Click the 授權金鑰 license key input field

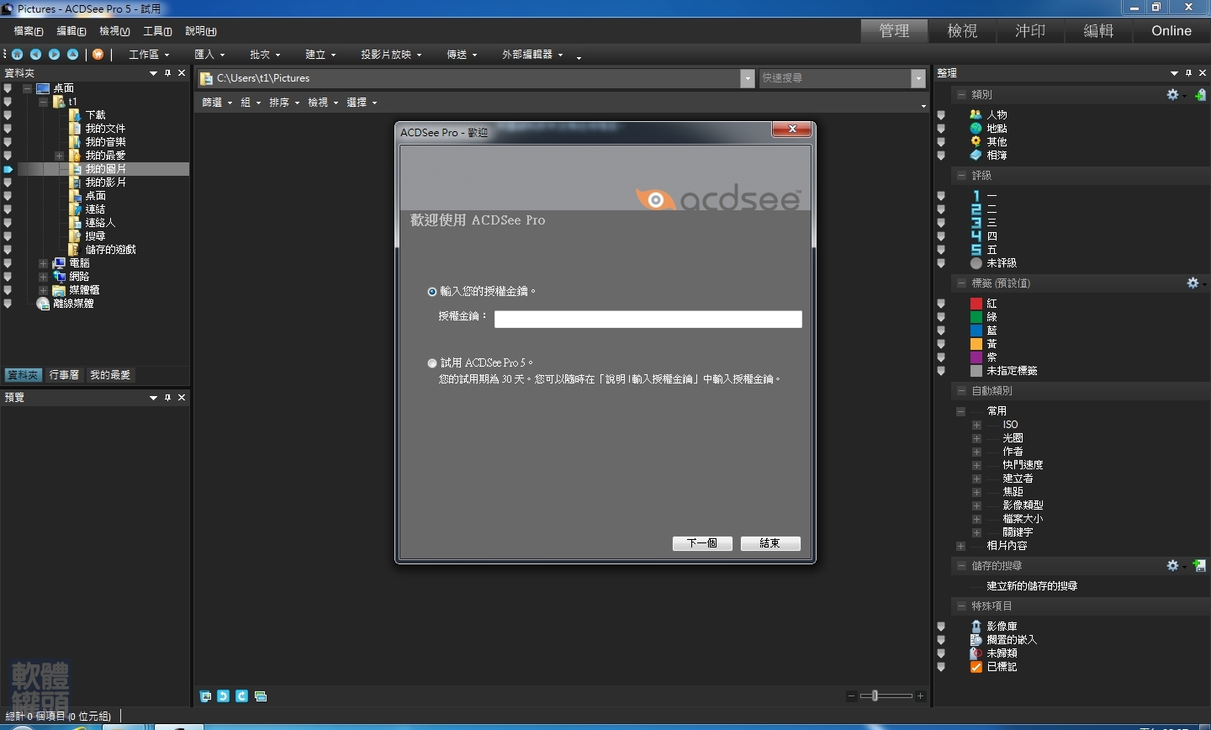[x=648, y=320]
